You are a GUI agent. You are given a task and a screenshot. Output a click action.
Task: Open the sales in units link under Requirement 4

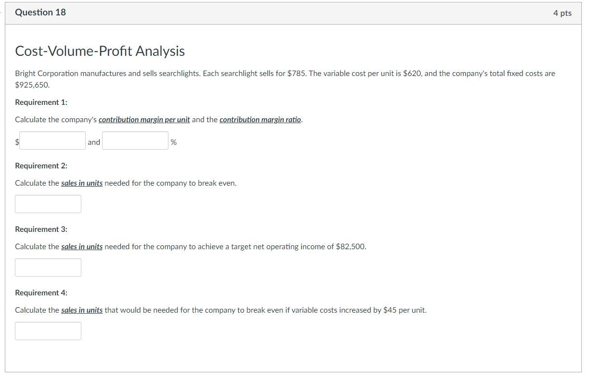coord(80,310)
